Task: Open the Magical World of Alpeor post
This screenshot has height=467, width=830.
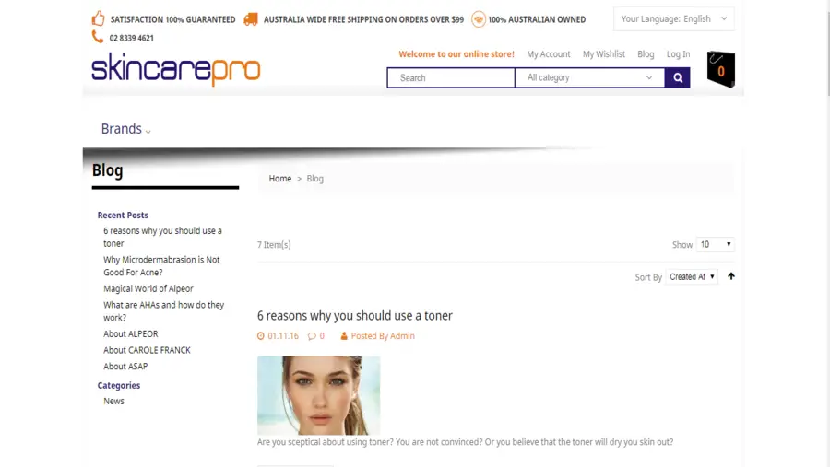Action: [x=148, y=289]
